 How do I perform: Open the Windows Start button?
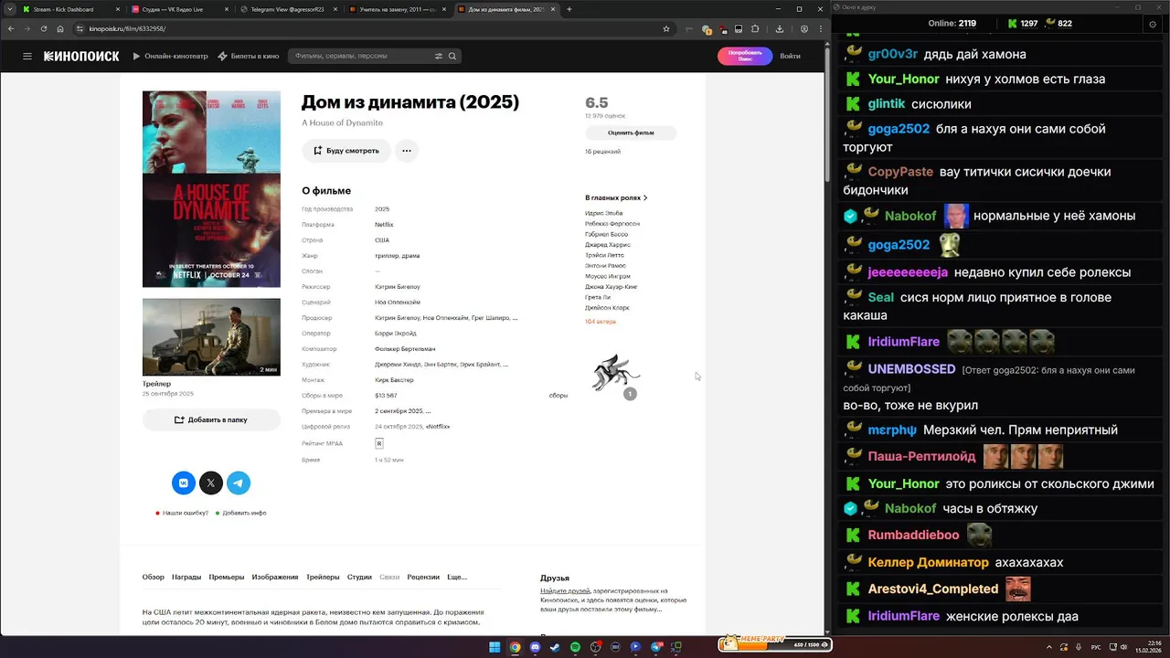(x=495, y=647)
